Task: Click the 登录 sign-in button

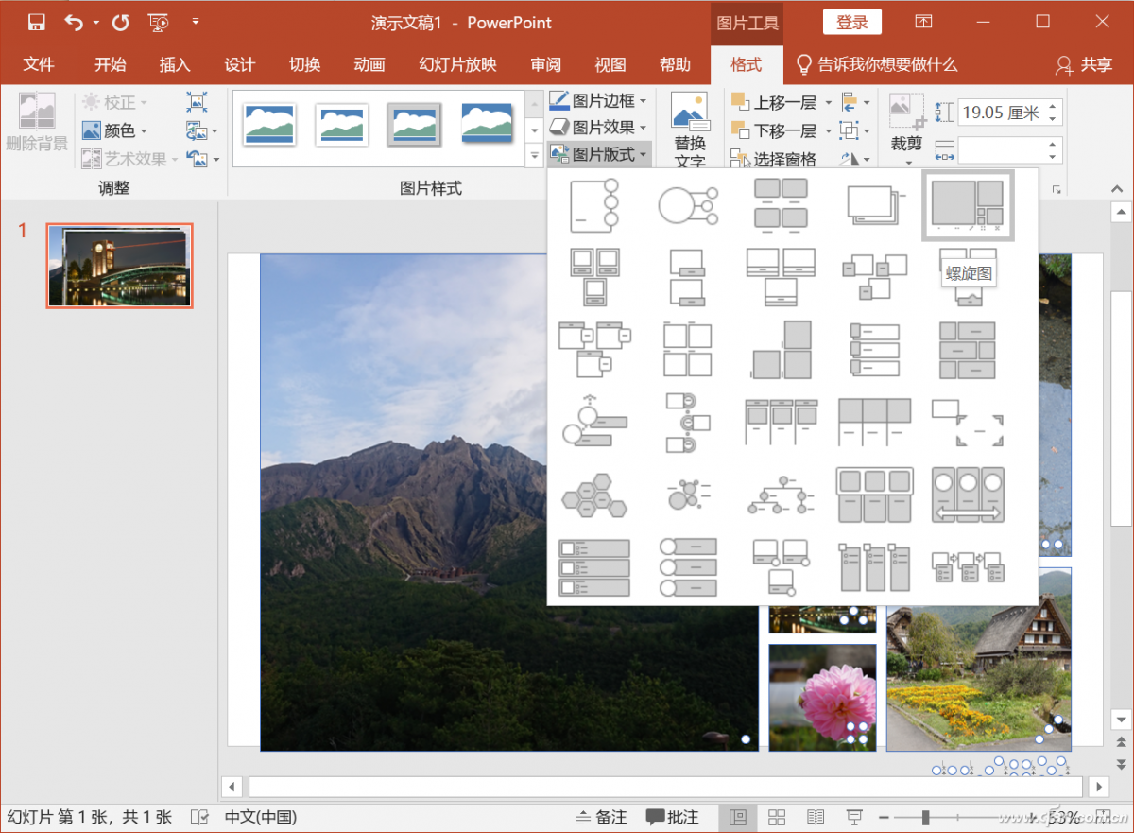Action: (852, 22)
